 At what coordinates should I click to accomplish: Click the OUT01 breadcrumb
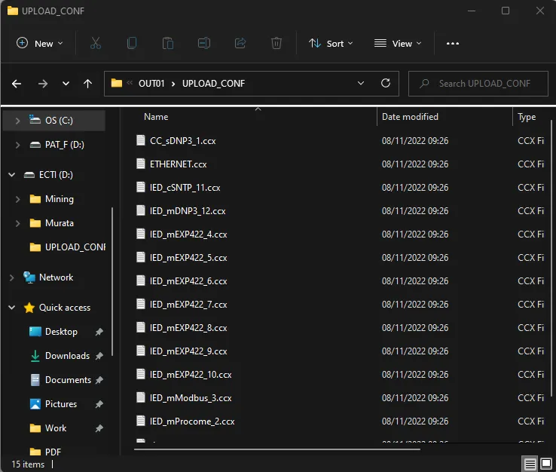[x=151, y=84]
